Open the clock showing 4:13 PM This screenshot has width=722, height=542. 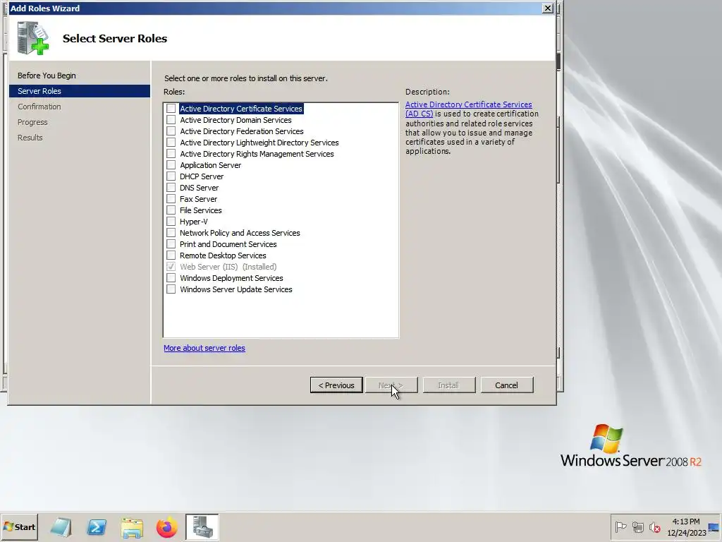(x=686, y=526)
